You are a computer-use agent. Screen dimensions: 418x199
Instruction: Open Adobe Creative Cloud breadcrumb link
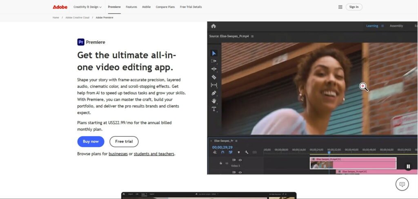(x=77, y=18)
